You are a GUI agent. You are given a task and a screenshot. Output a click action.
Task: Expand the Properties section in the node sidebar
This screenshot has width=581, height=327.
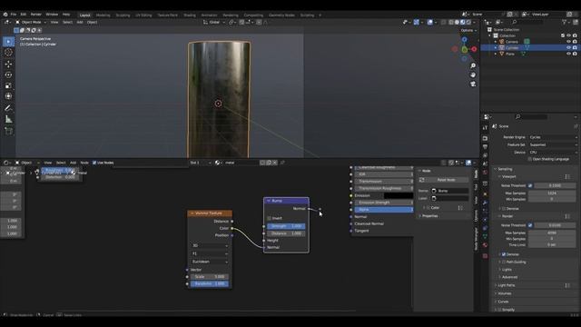point(429,216)
